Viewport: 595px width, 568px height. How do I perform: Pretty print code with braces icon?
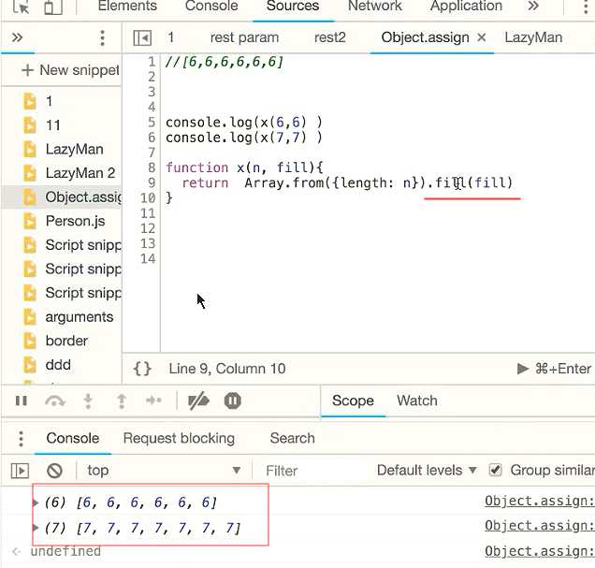pos(142,369)
